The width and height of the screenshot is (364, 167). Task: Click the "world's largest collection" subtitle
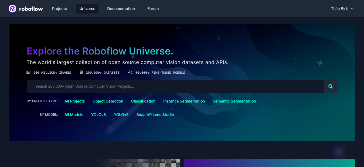pyautogui.click(x=128, y=62)
